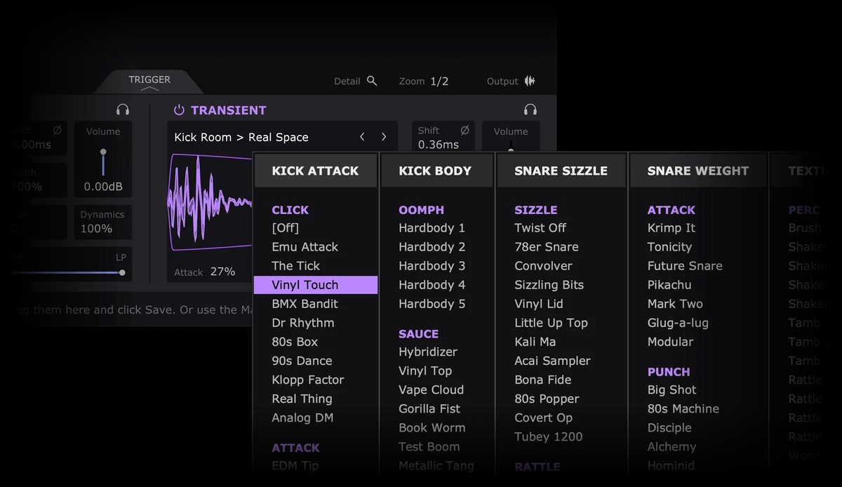Expand the TRIGGER panel tab

tap(149, 81)
